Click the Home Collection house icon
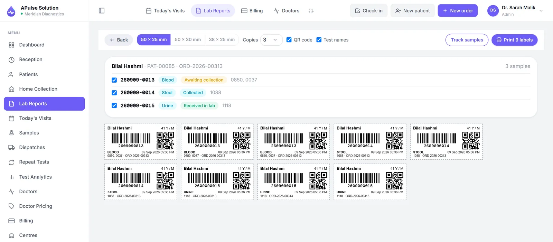This screenshot has height=242, width=553. [x=11, y=89]
